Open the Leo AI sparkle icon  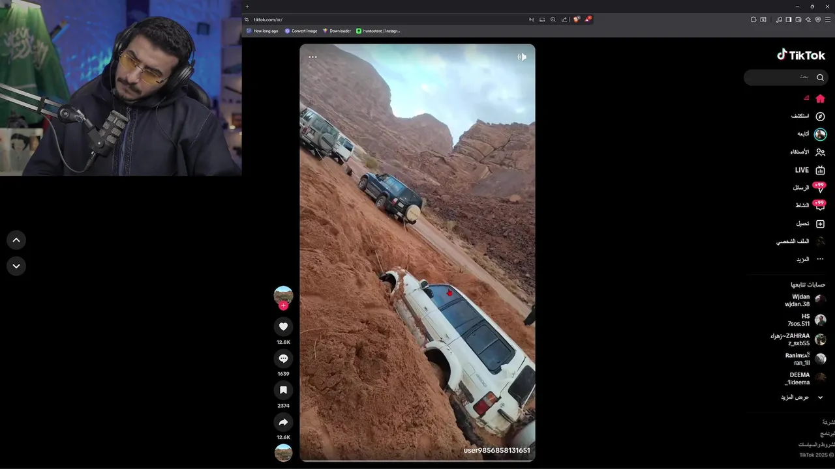tap(808, 20)
